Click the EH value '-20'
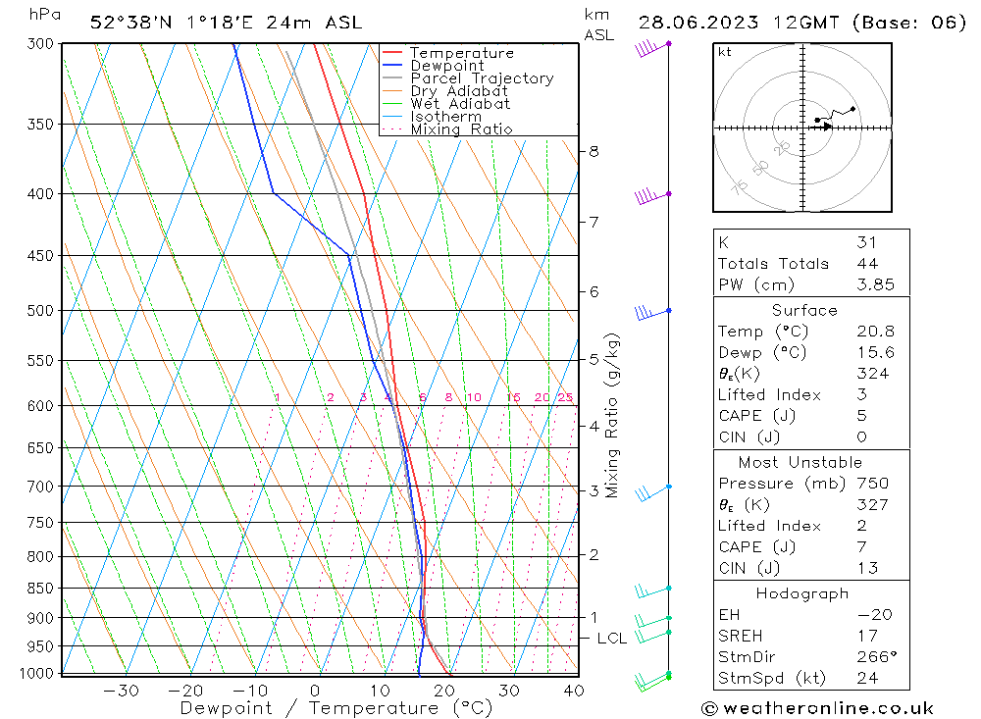The height and width of the screenshot is (719, 981). point(875,615)
